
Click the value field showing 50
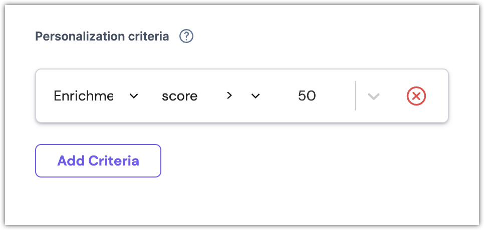(x=307, y=95)
